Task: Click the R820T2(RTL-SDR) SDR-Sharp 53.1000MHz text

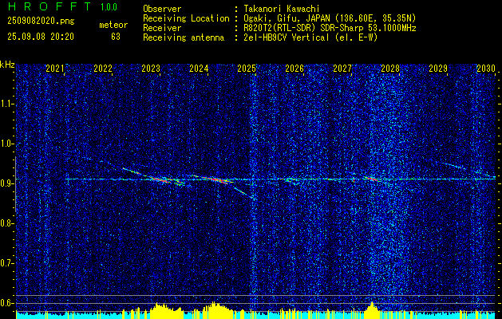Action: tap(330, 28)
